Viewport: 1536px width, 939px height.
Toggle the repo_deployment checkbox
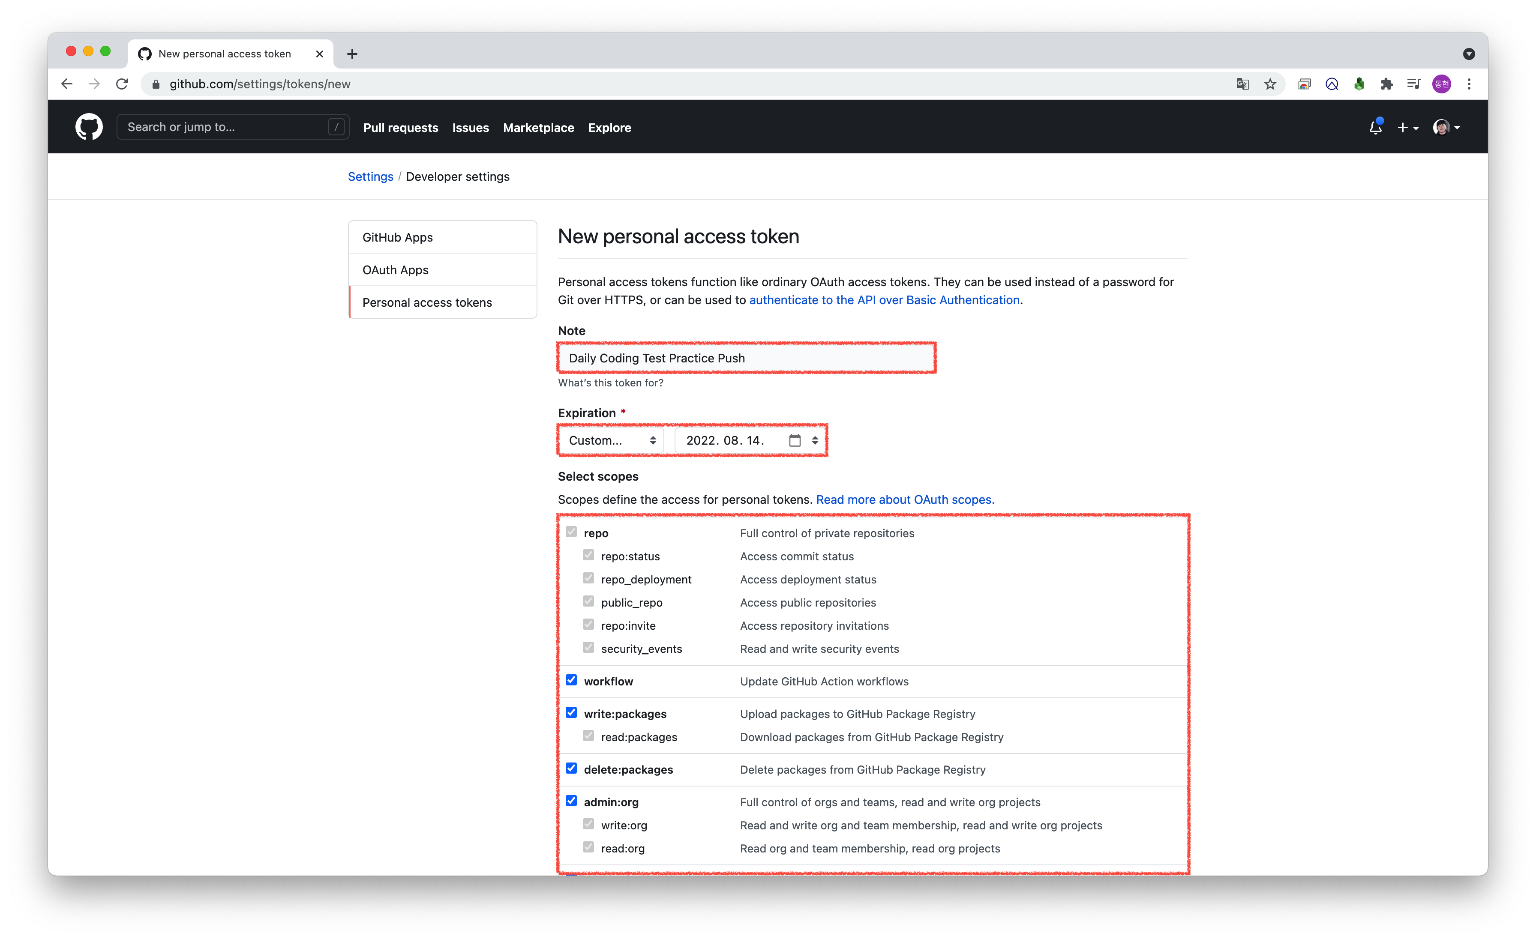(588, 577)
